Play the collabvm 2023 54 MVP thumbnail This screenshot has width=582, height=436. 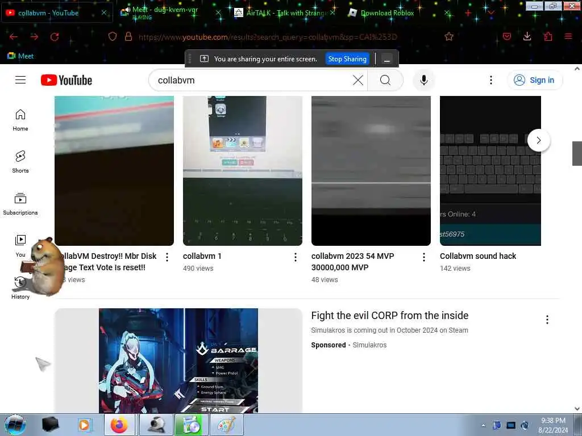click(x=371, y=170)
